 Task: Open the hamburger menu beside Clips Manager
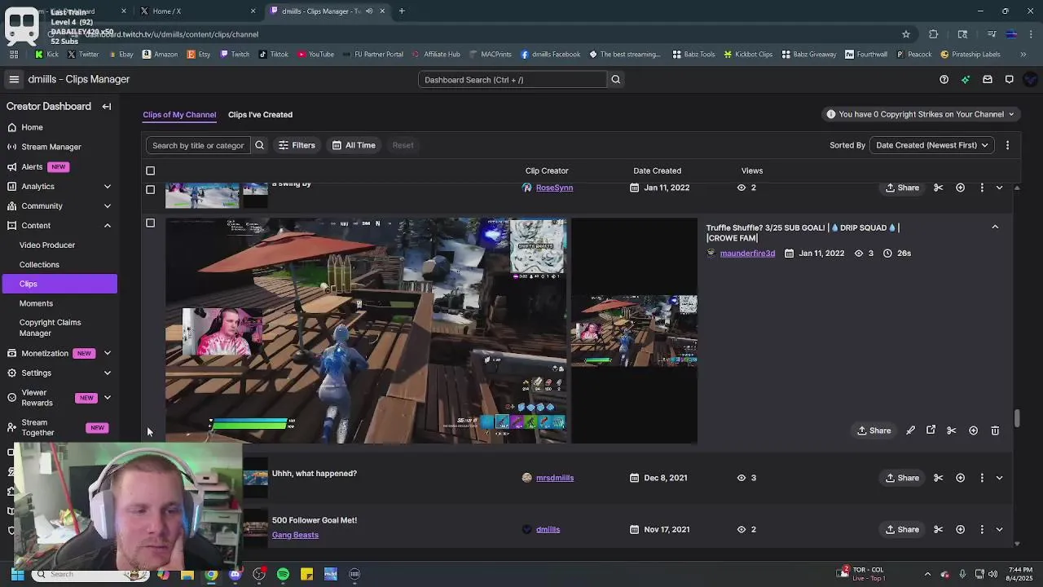pos(14,79)
